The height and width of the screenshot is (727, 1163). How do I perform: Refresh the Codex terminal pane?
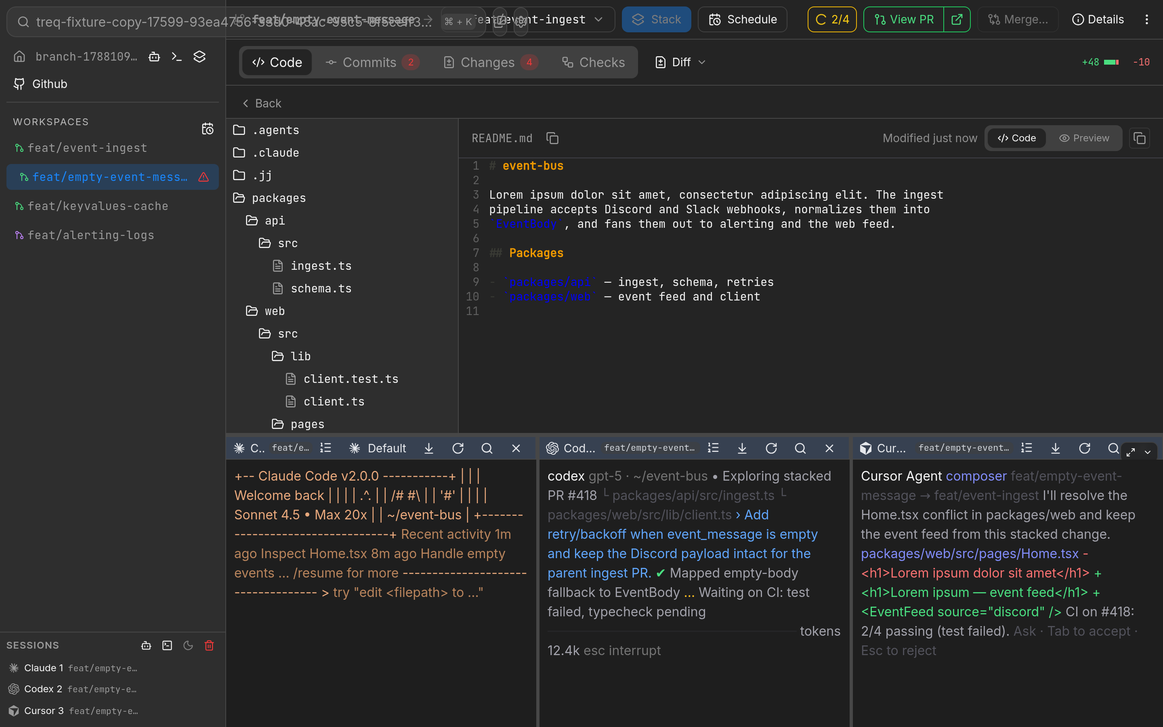[x=771, y=448]
